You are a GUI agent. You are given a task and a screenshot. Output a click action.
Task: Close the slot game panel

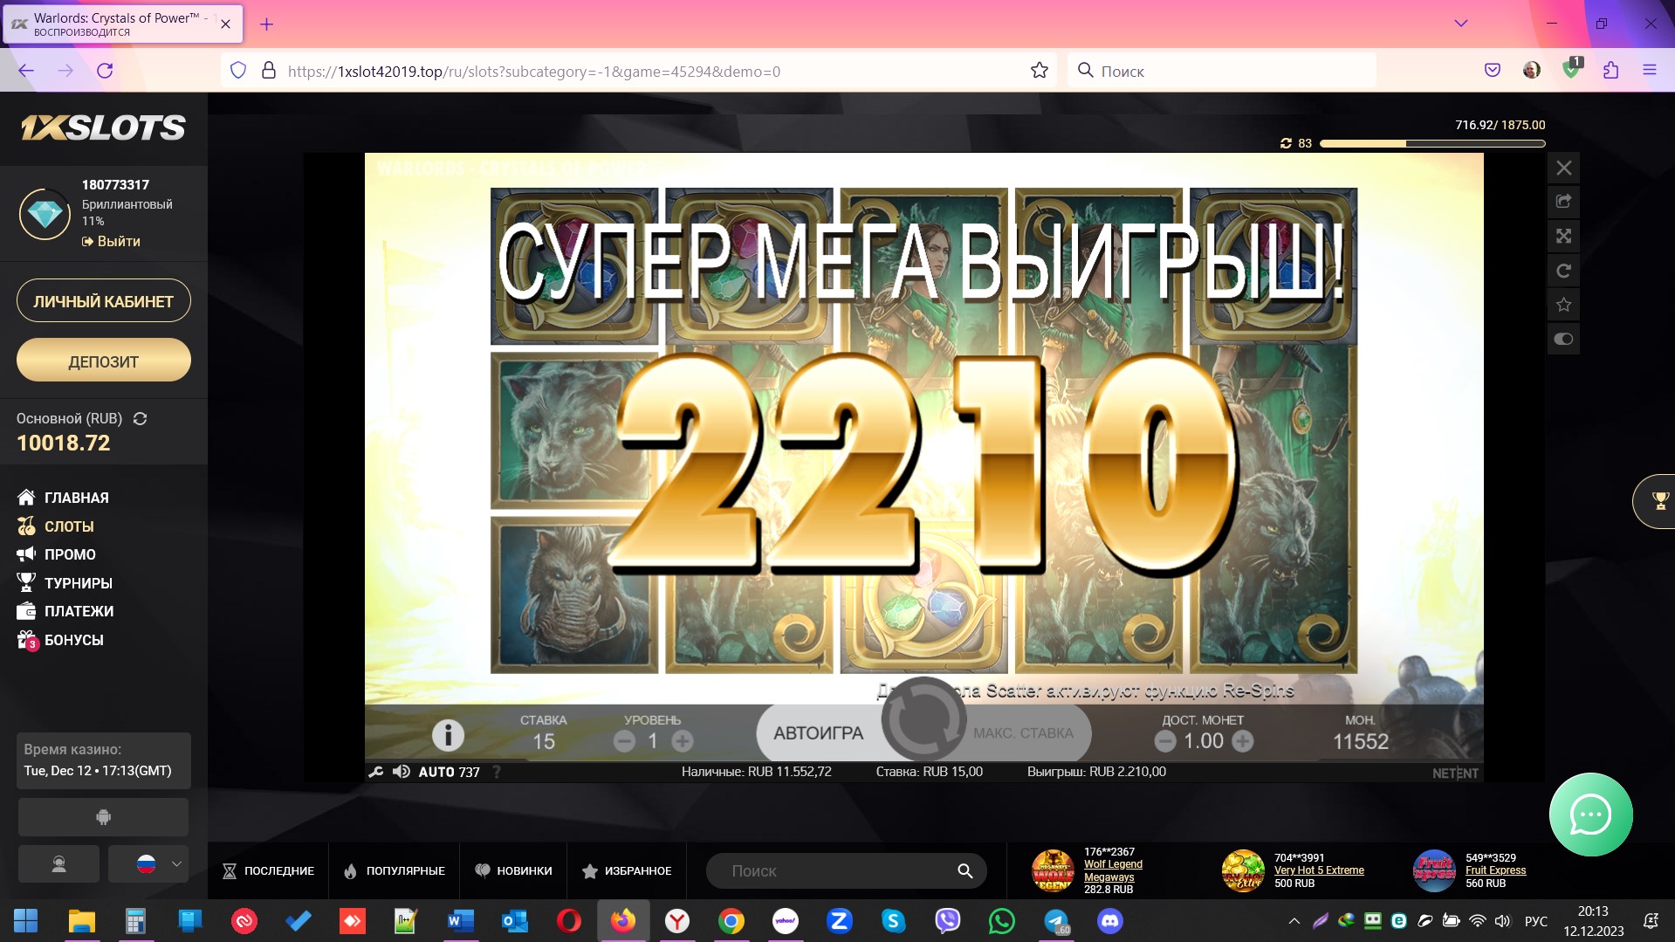(1563, 168)
